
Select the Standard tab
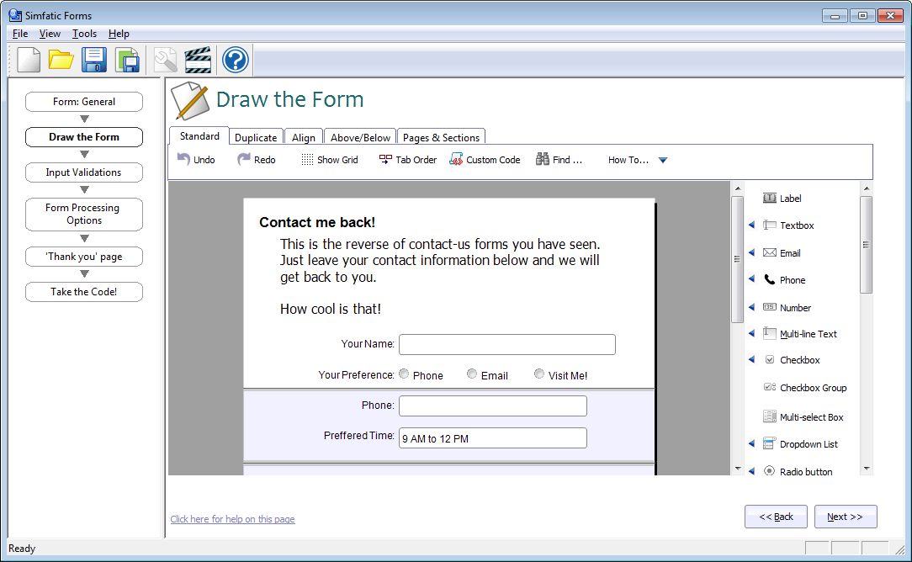click(199, 135)
